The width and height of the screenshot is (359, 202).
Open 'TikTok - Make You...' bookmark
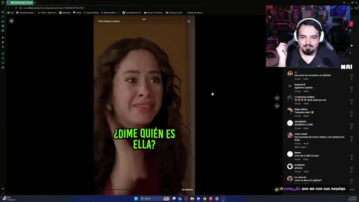[47, 13]
